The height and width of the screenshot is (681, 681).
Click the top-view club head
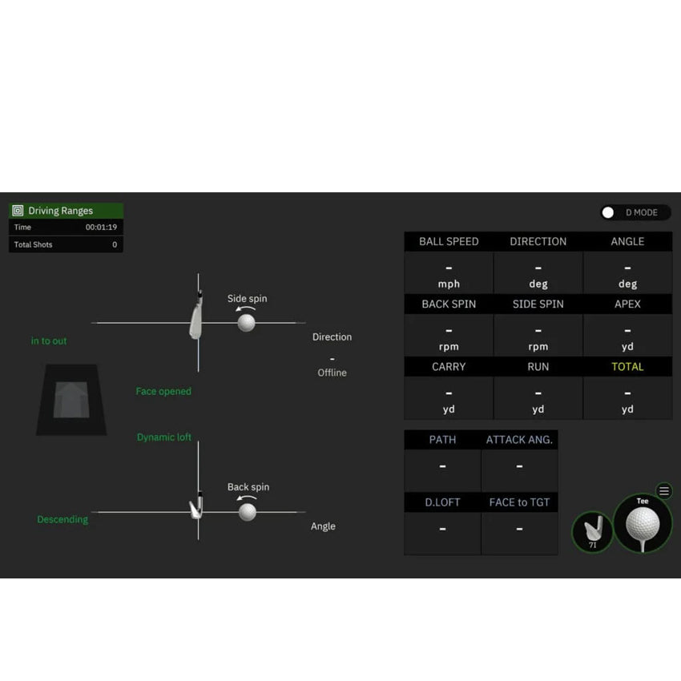tap(196, 315)
